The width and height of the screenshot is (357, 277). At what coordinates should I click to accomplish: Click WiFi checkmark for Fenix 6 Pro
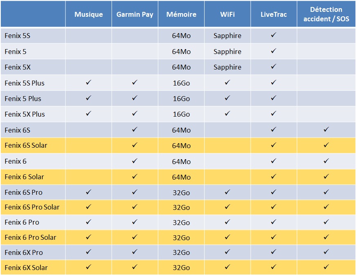(x=228, y=222)
